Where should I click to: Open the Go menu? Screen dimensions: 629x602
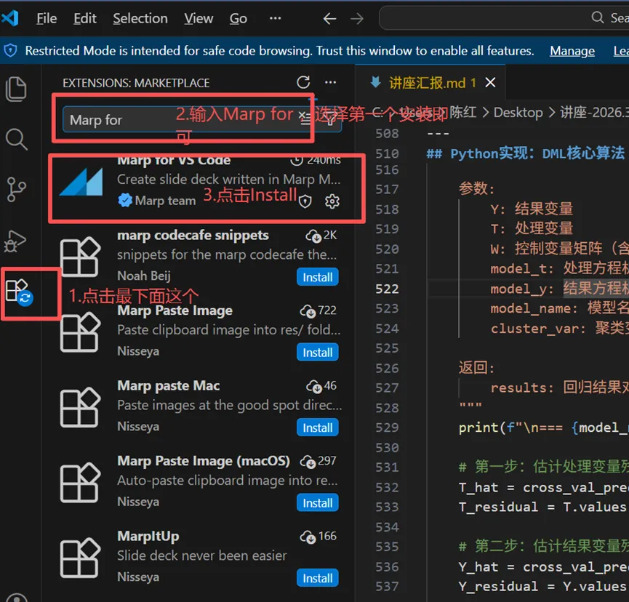[239, 18]
